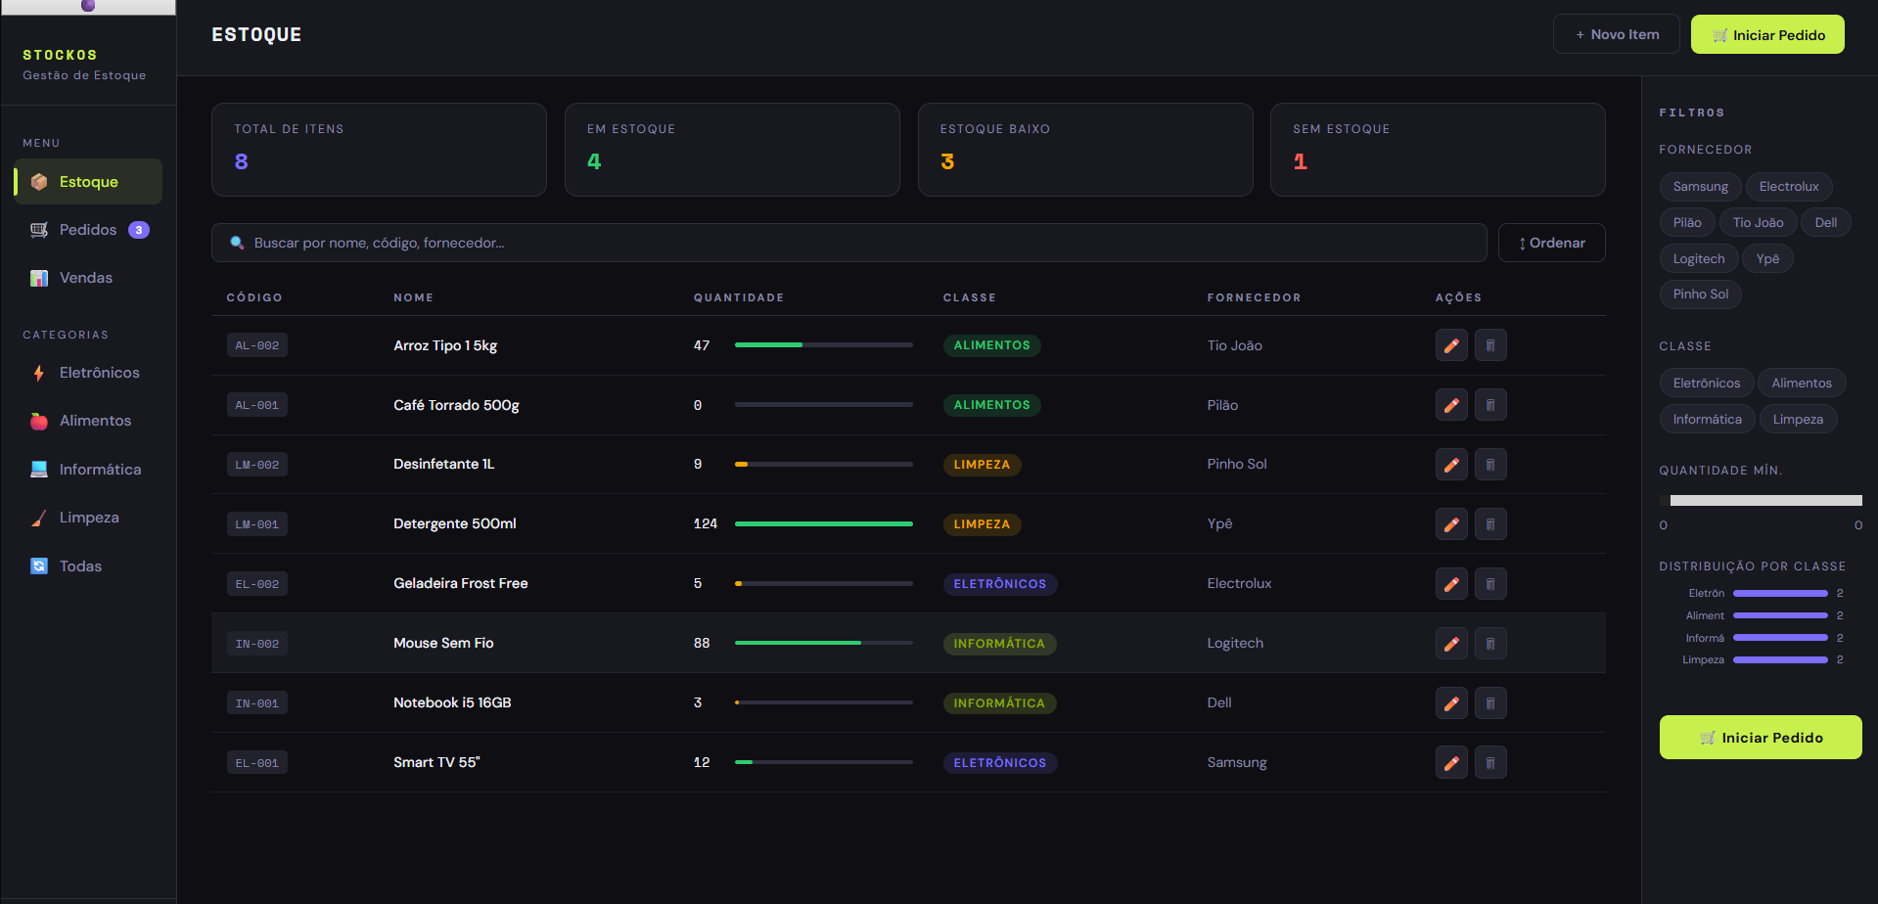Delete the Desinfetante 1L item
Screen dimensions: 1878x904
pos(1490,465)
